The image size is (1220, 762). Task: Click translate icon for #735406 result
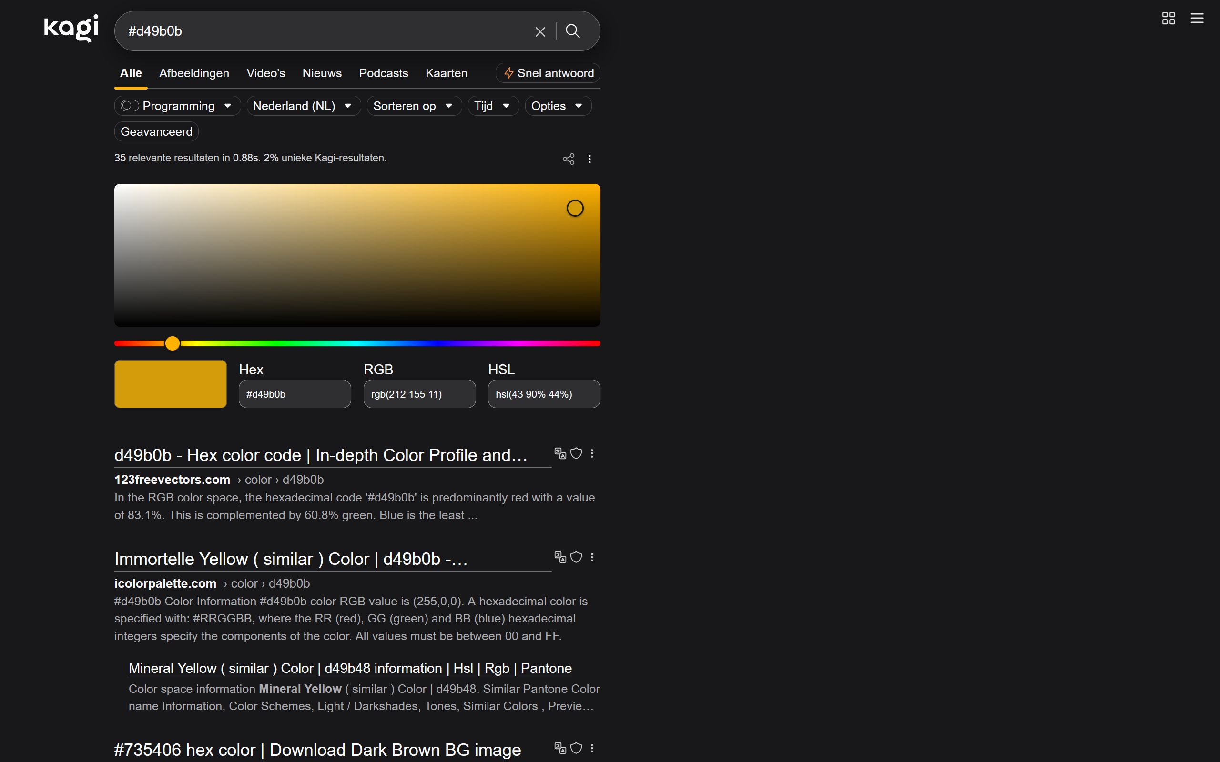coord(560,748)
